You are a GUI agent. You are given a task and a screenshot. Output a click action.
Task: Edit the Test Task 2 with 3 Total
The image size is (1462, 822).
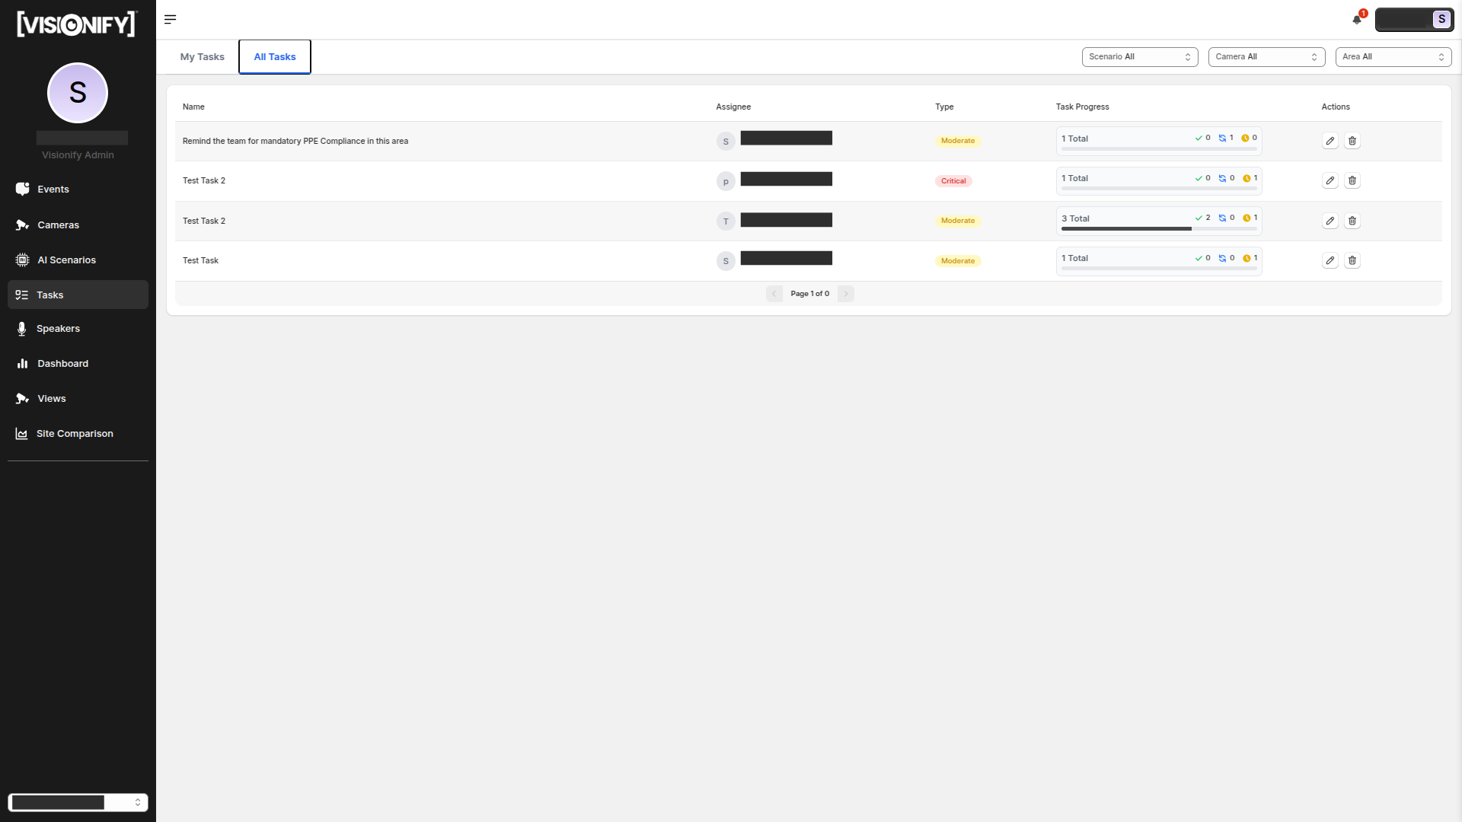tap(1330, 221)
